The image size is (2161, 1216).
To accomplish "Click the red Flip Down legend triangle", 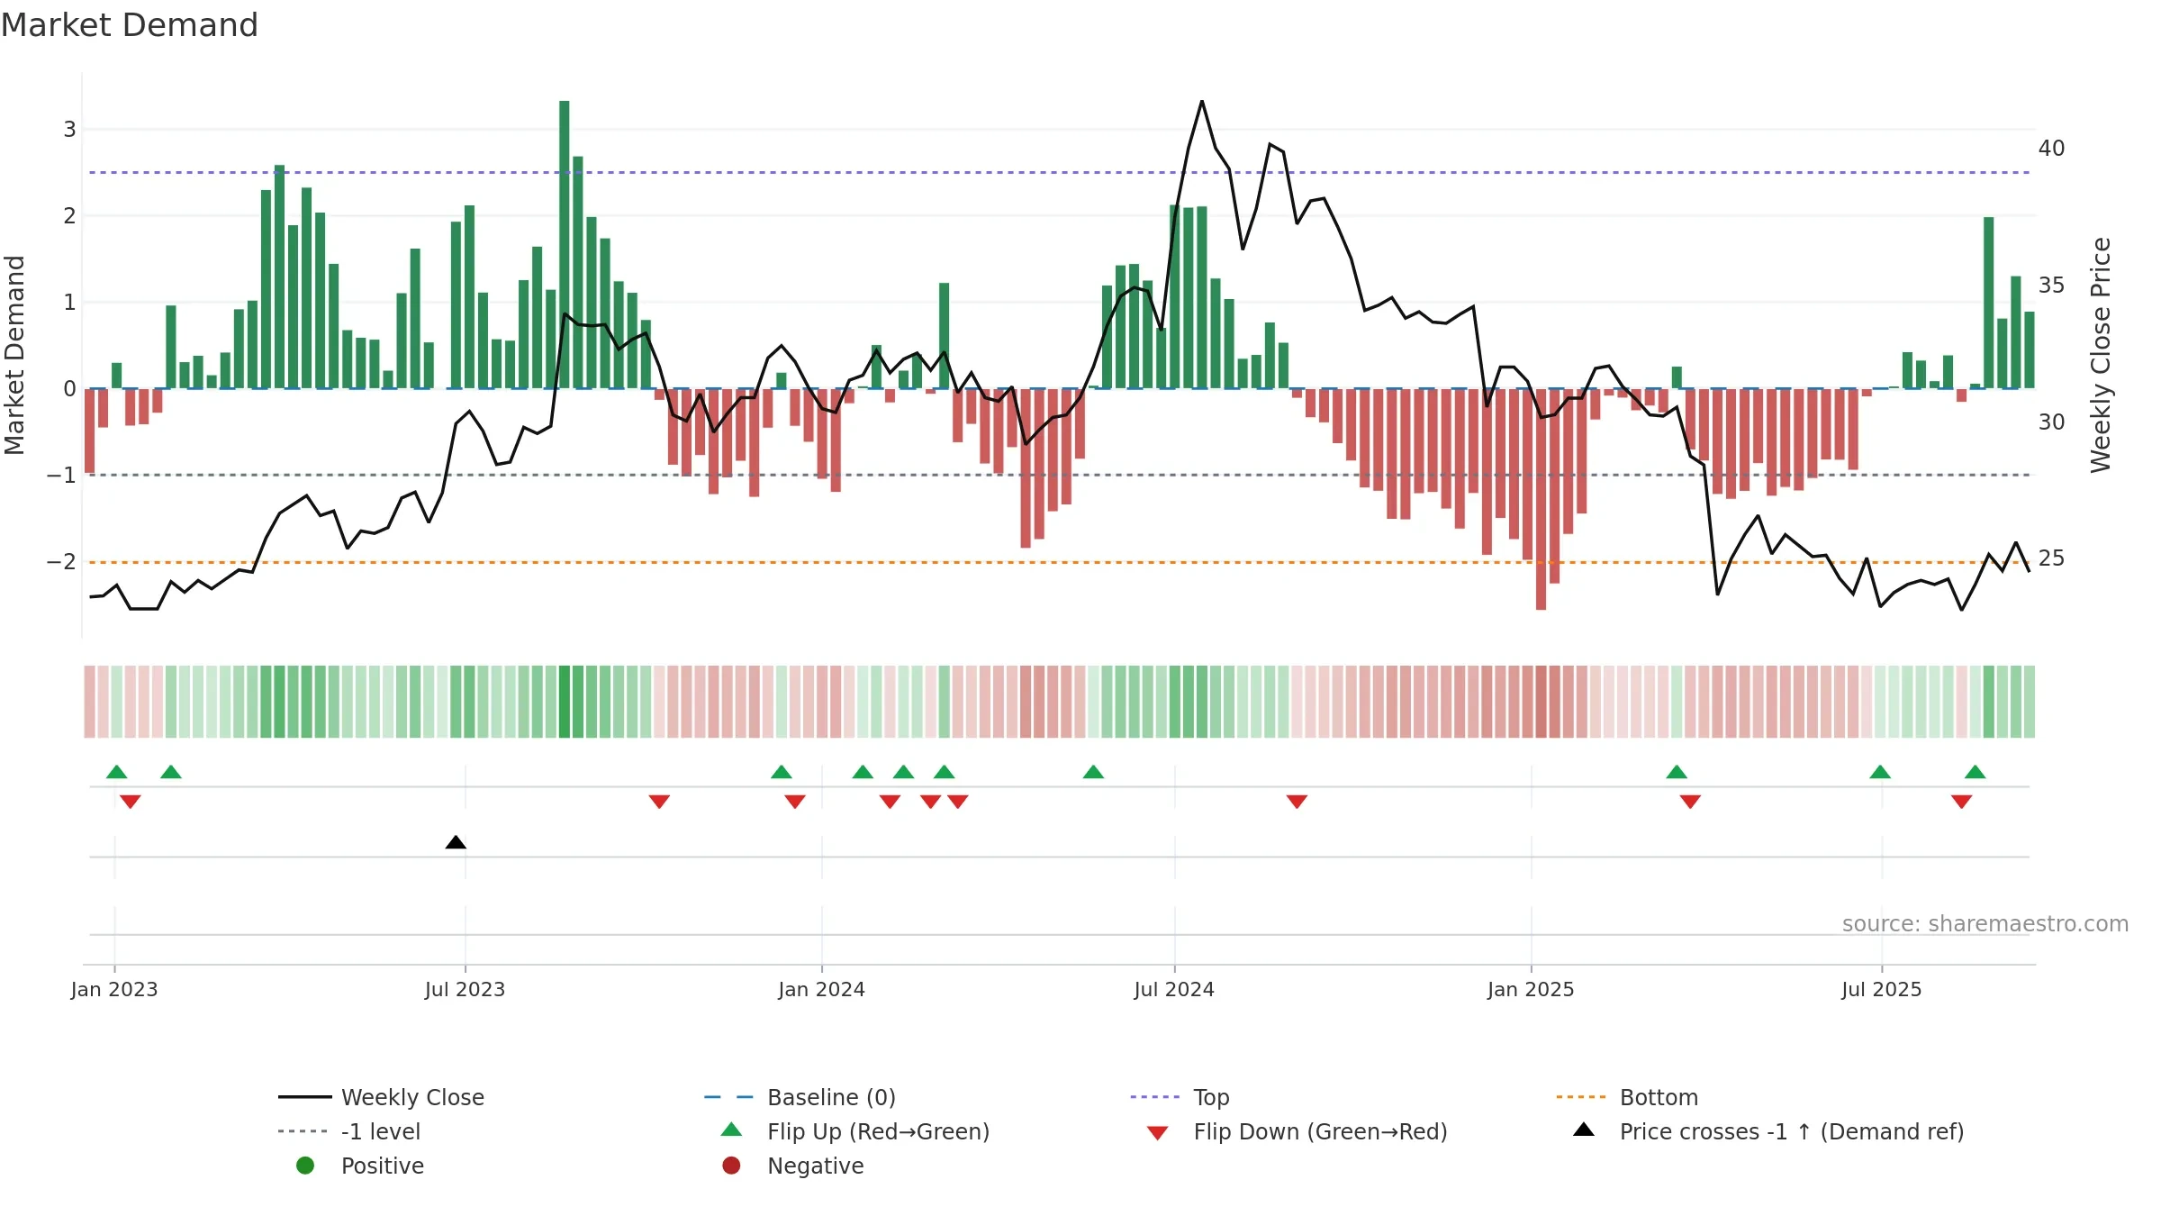I will (x=1158, y=1133).
